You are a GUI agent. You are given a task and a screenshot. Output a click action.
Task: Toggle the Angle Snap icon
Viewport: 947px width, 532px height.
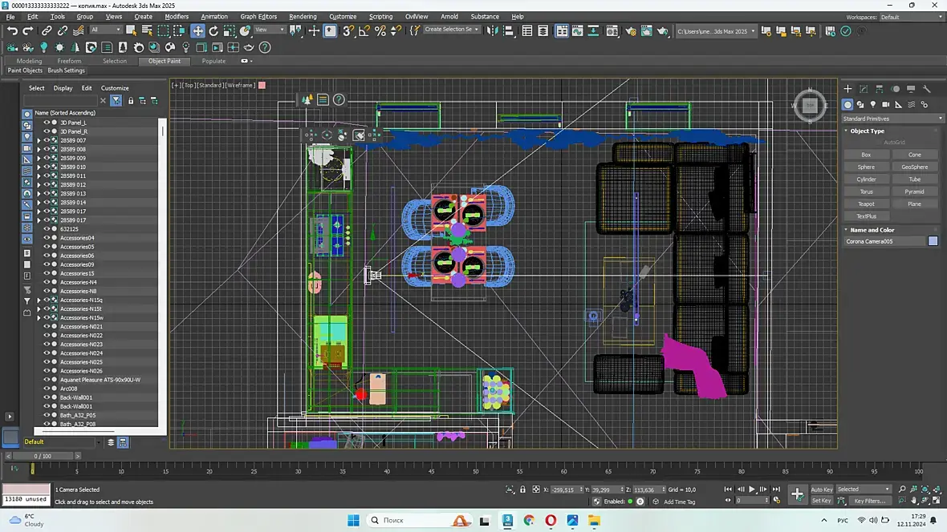[364, 30]
